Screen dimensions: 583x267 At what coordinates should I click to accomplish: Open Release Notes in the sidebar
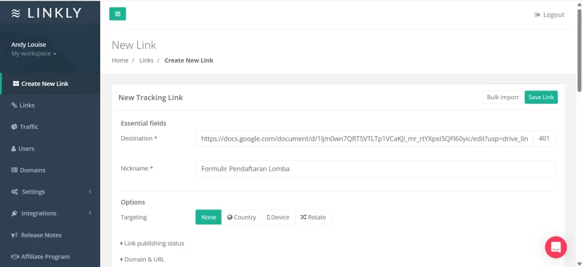(50, 235)
